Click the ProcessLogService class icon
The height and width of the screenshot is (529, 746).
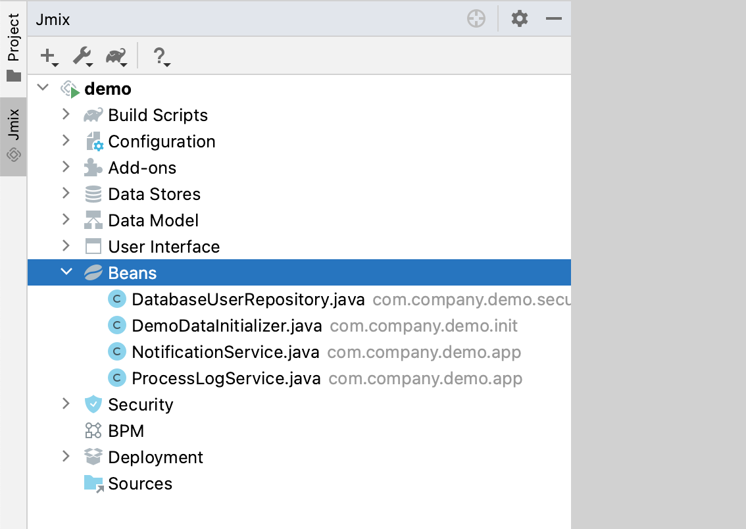coord(117,378)
